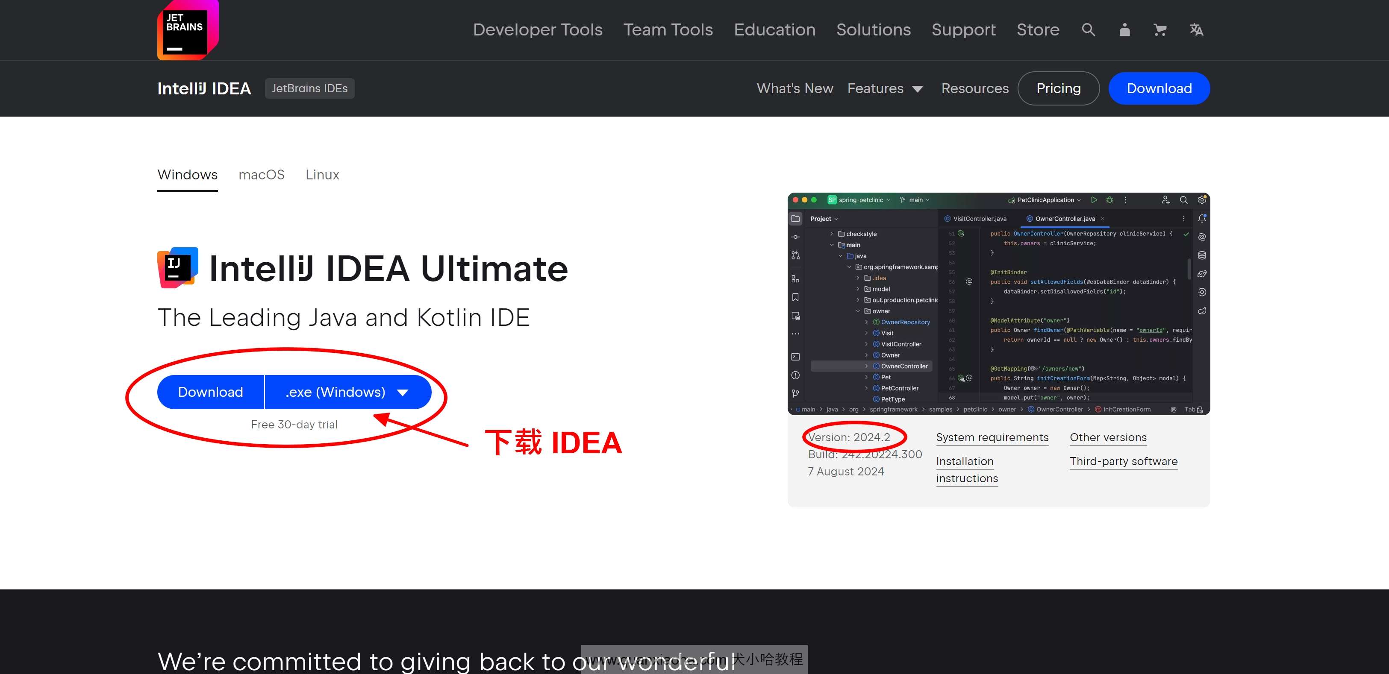Open the System requirements link
This screenshot has height=674, width=1389.
pos(992,437)
